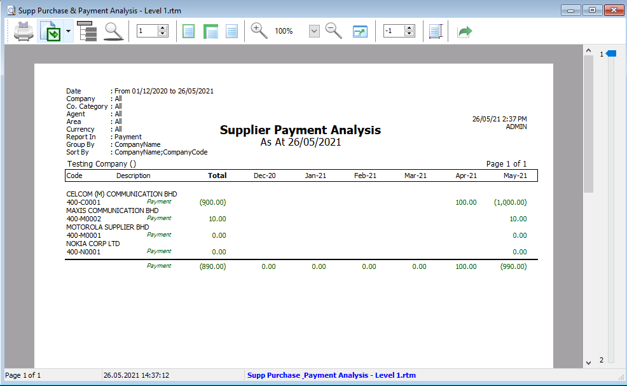Switch view to page width mode

(210, 31)
